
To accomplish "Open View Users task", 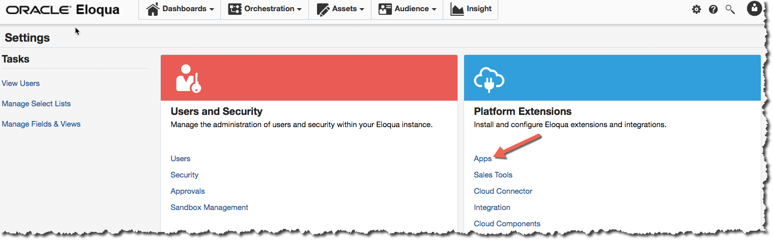I will coord(21,83).
